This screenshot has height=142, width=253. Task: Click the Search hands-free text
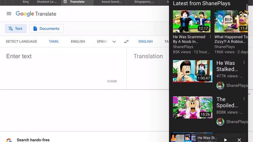pos(33,140)
